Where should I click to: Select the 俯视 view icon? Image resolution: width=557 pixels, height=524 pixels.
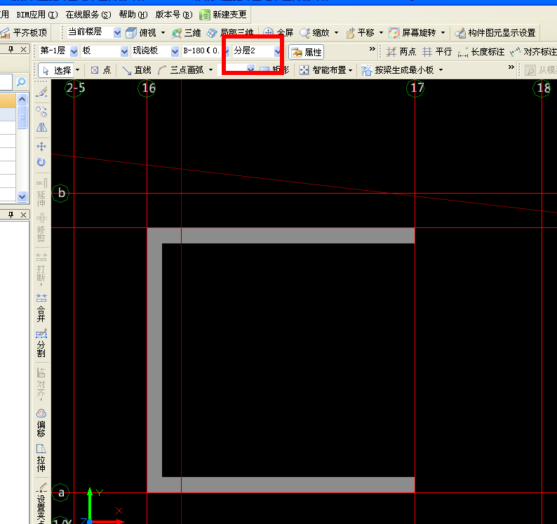pyautogui.click(x=131, y=33)
